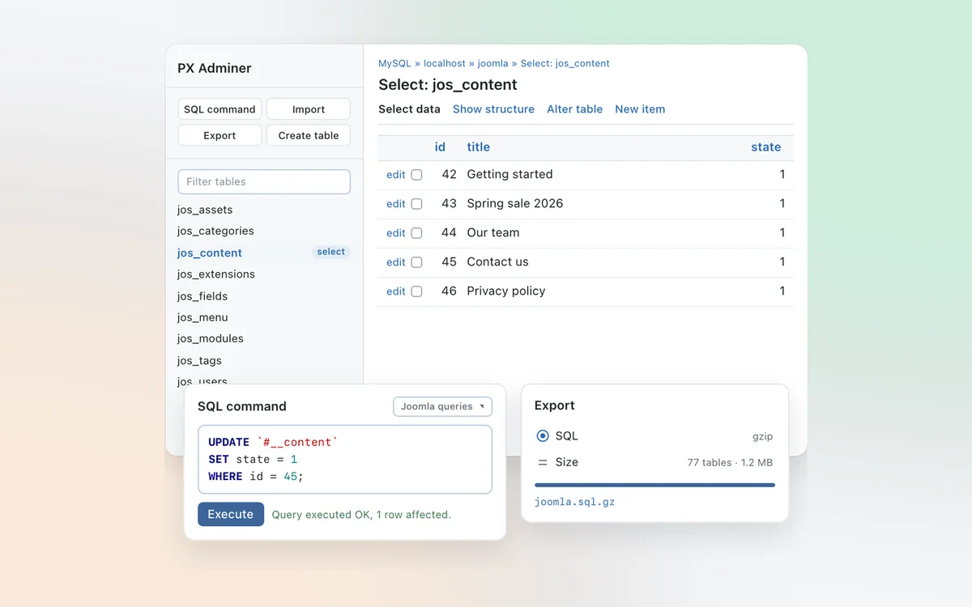Edit row 42 Getting started
This screenshot has width=972, height=607.
point(395,175)
